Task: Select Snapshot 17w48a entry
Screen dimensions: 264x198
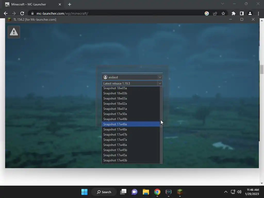Action: pos(131,129)
